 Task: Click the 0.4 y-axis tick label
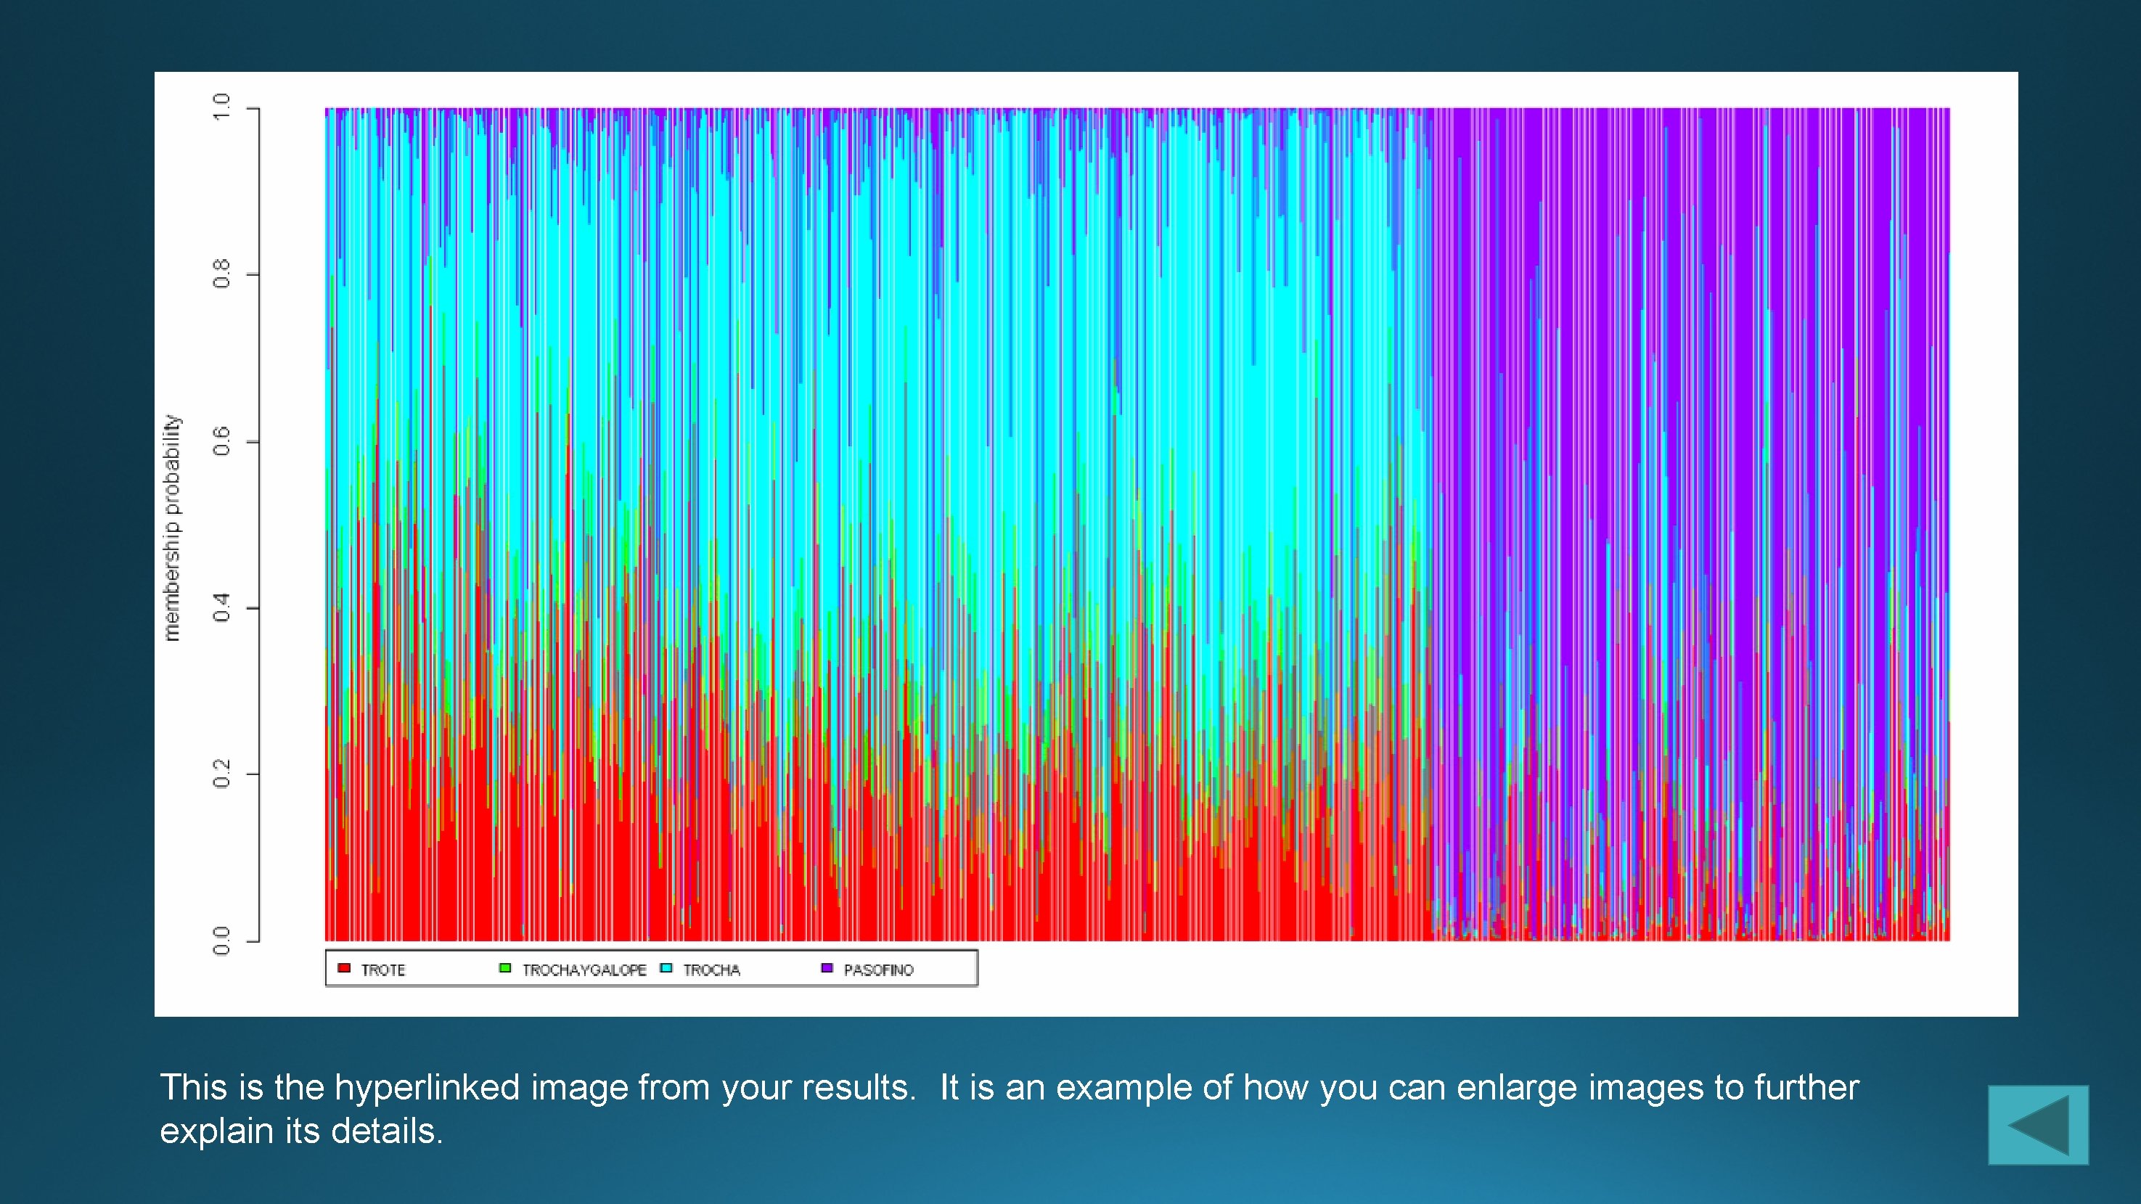[x=221, y=607]
